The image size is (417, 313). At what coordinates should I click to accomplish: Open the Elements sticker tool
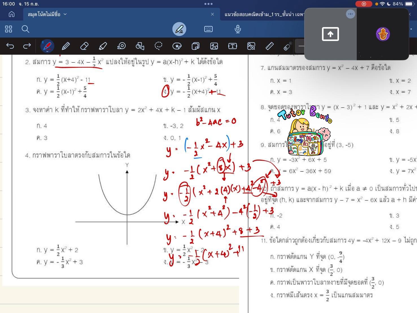tap(177, 46)
